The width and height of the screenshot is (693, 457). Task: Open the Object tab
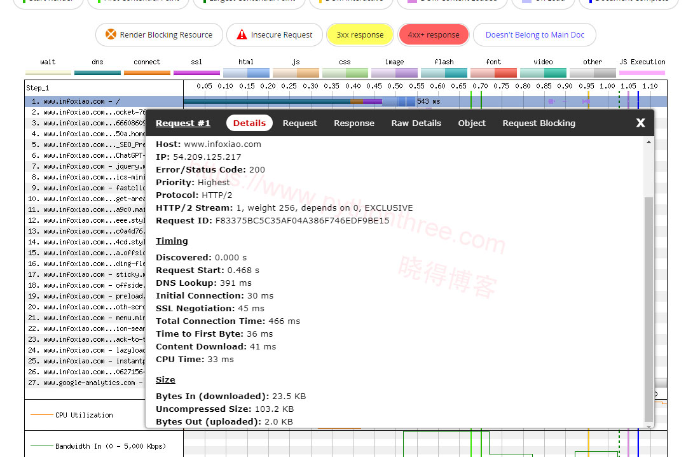(x=472, y=123)
